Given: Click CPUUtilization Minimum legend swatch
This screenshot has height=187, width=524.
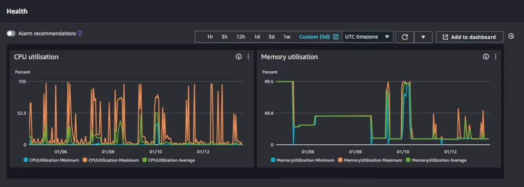Looking at the screenshot, I should 26,160.
